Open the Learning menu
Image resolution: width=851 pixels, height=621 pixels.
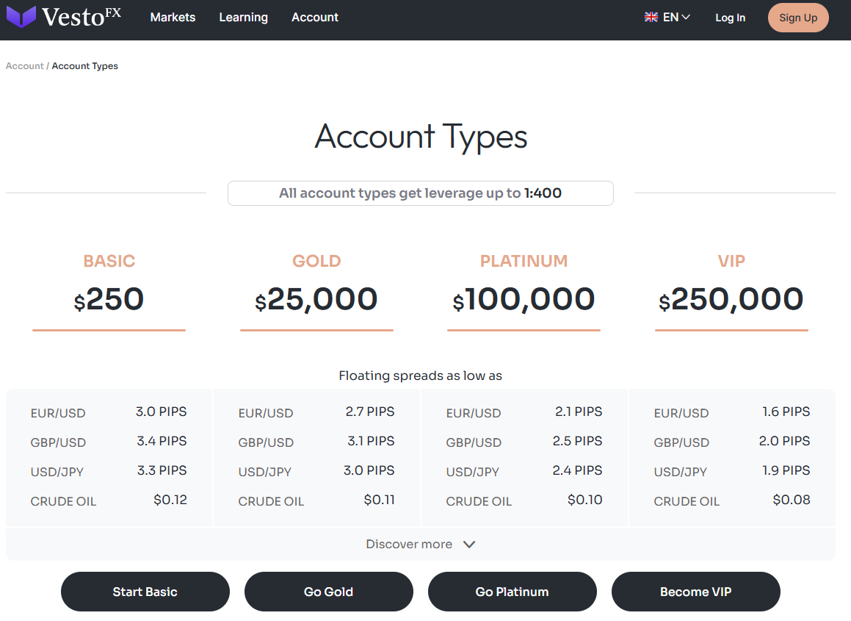[243, 18]
